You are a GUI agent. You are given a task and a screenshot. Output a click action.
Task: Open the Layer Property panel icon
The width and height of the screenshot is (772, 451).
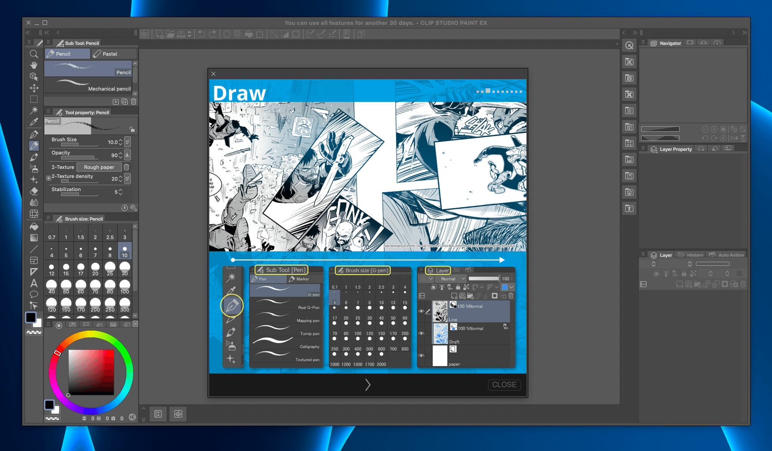653,149
